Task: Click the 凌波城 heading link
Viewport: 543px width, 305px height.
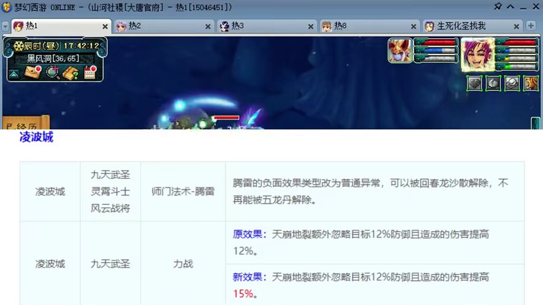Action: click(36, 137)
